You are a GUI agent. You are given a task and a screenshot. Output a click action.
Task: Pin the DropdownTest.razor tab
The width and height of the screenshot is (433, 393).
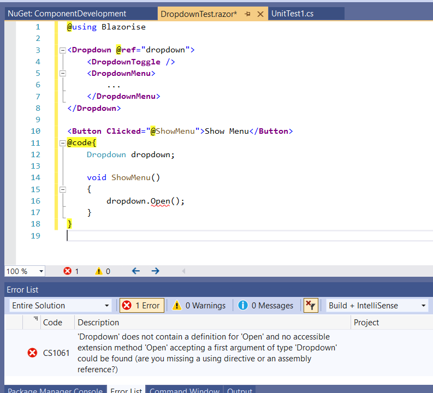tap(247, 14)
